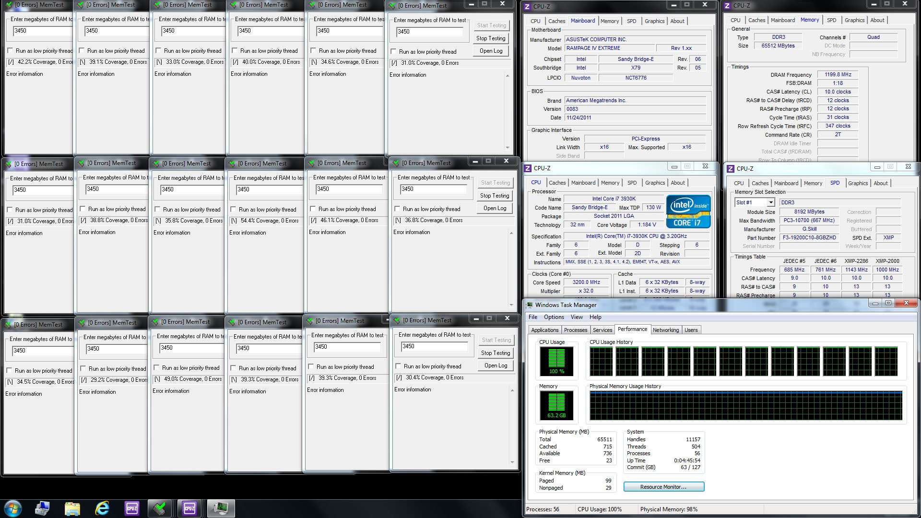Open the Options menu in Task Manager
The image size is (921, 518).
[x=554, y=317]
